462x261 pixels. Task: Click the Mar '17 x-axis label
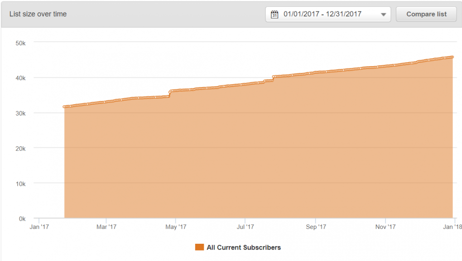pyautogui.click(x=107, y=227)
